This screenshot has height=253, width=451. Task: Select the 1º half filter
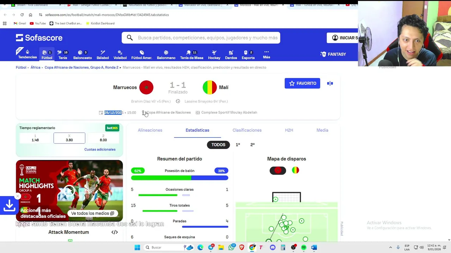(x=238, y=145)
